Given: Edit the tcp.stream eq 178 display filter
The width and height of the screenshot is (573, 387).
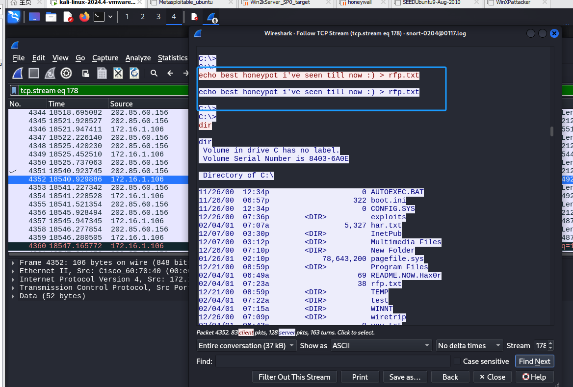Looking at the screenshot, I should [103, 90].
